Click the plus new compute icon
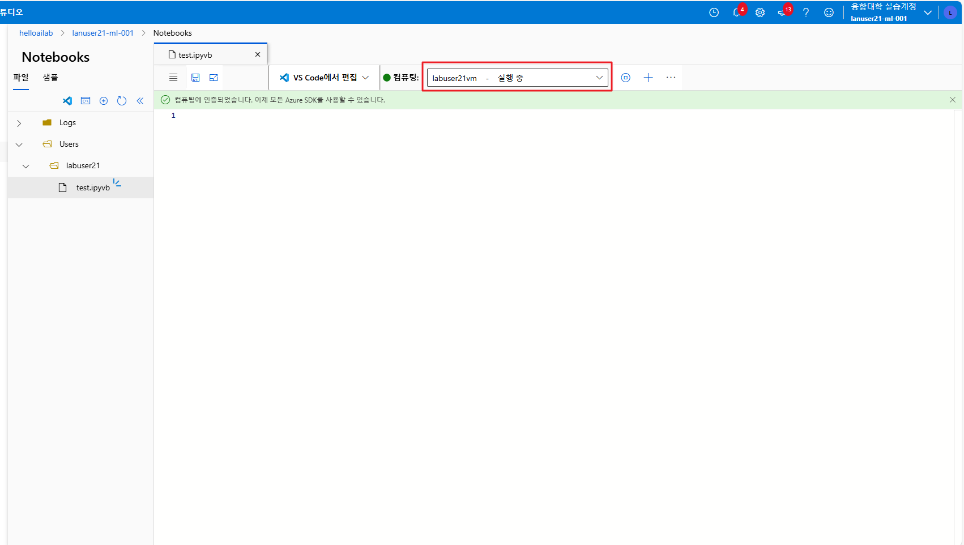The width and height of the screenshot is (964, 545). 648,78
